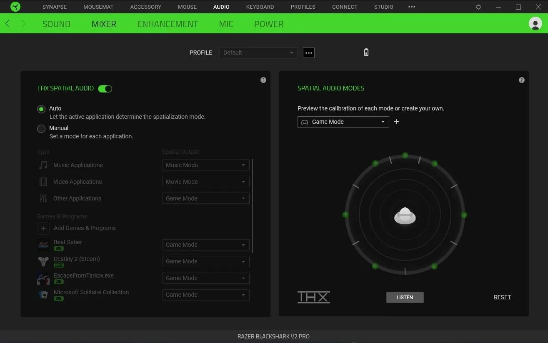
Task: Switch to the SOUND tab
Action: coord(56,24)
